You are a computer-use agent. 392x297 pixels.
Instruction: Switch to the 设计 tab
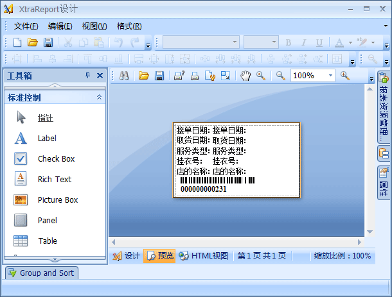pyautogui.click(x=127, y=256)
